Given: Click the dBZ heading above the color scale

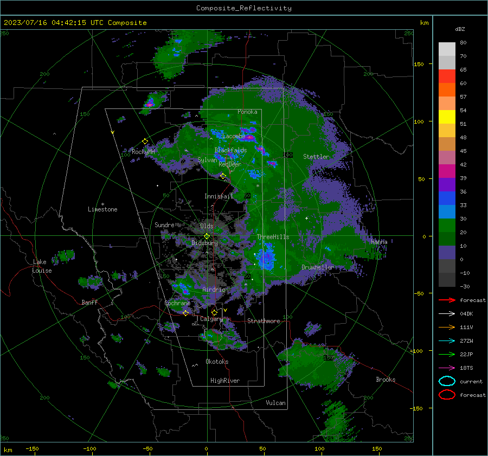Looking at the screenshot, I should click(x=460, y=29).
